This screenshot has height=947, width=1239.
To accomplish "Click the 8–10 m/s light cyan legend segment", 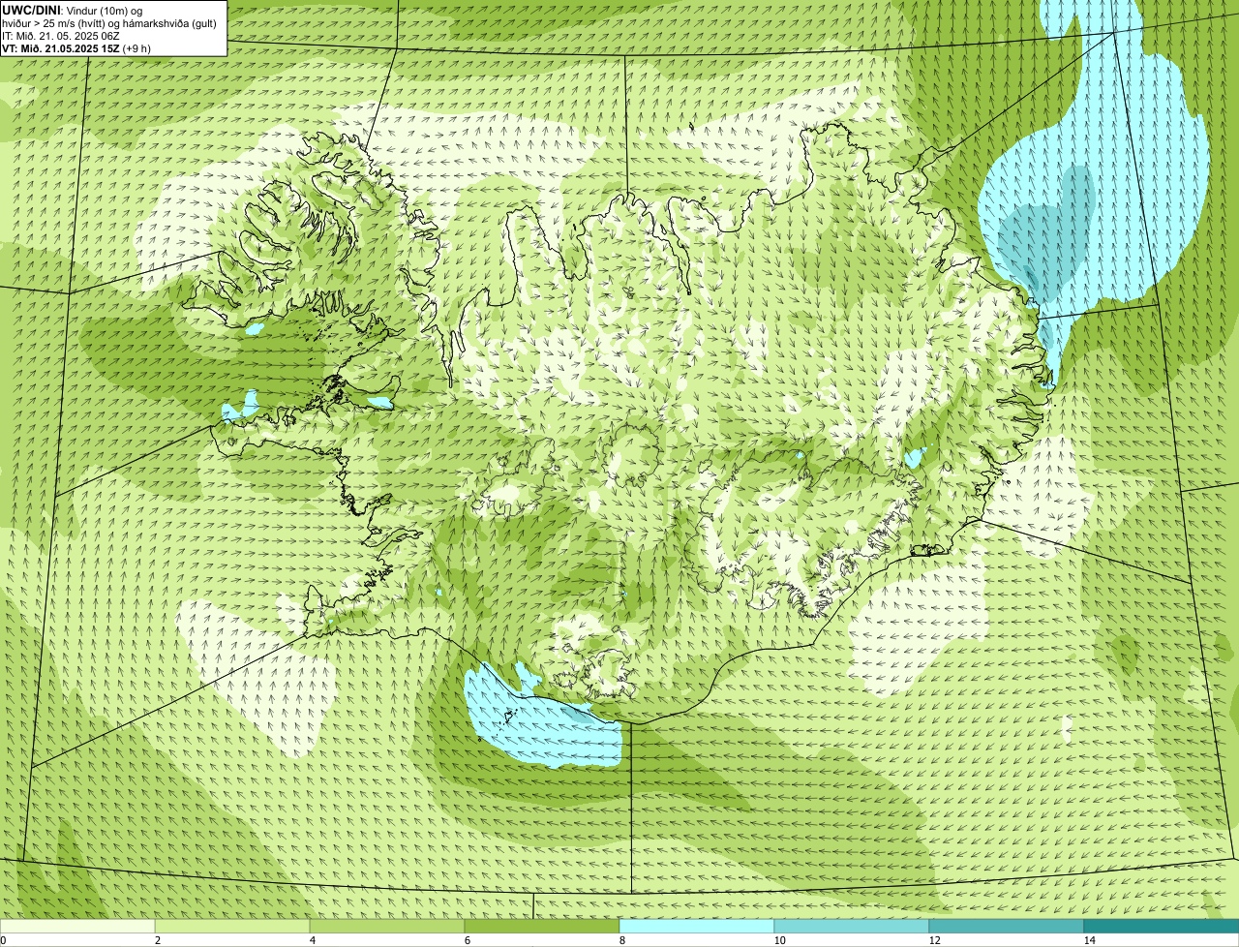I will (x=697, y=926).
